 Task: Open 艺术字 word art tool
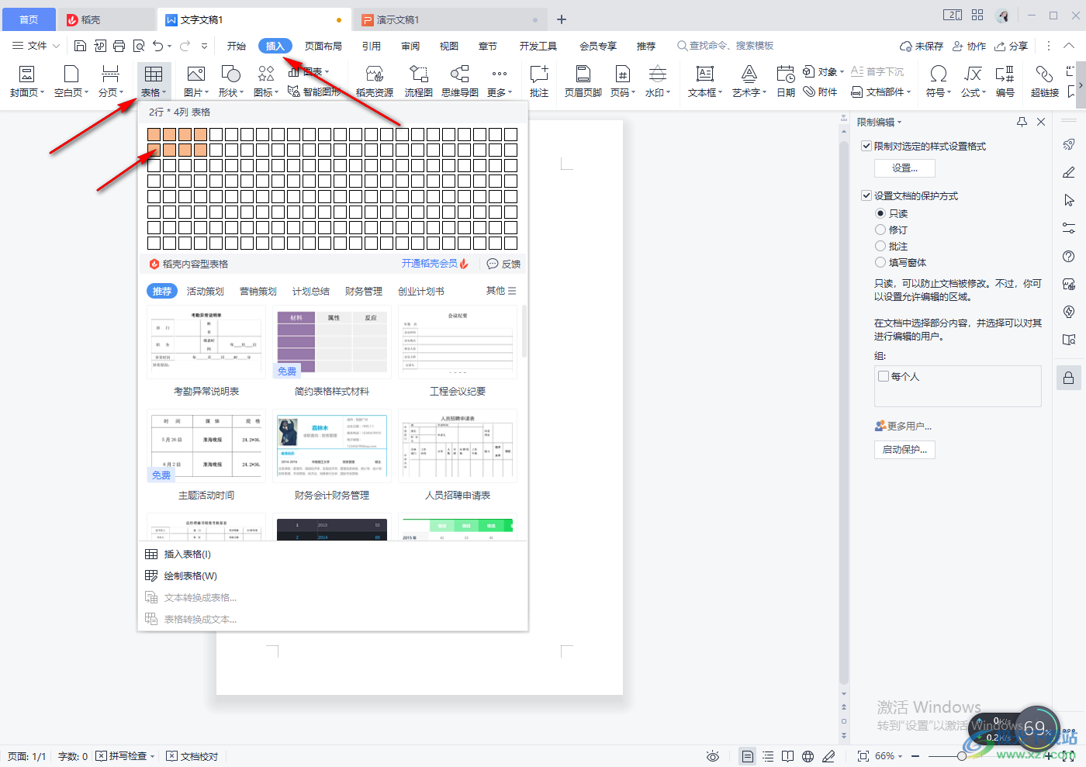[x=749, y=81]
